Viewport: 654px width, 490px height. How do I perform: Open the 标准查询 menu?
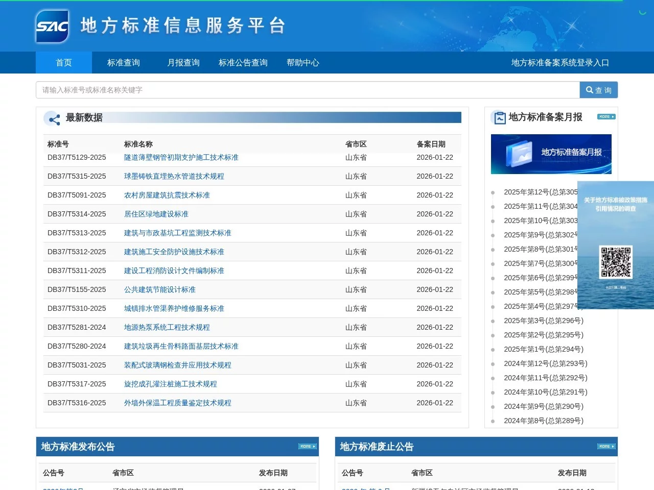pos(123,62)
